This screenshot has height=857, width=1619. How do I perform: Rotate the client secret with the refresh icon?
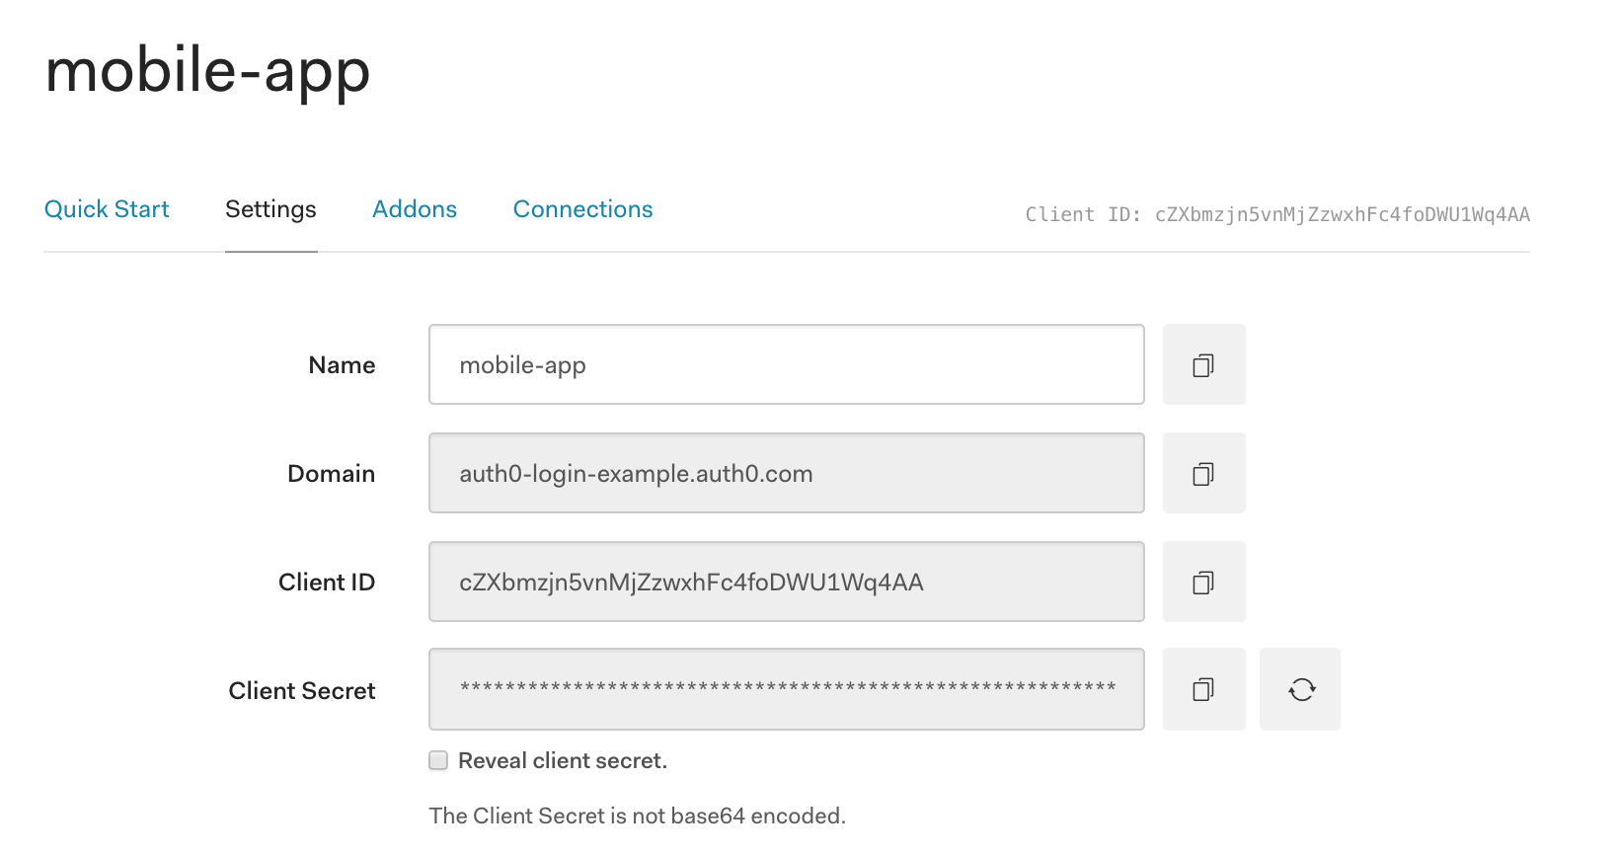click(1300, 689)
